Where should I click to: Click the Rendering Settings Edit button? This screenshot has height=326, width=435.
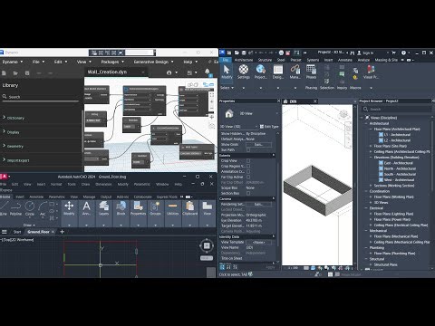[x=258, y=205]
